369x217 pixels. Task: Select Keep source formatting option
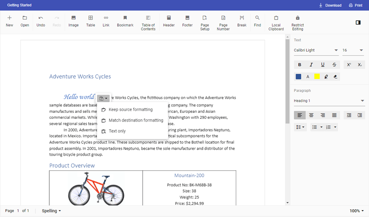click(x=130, y=110)
